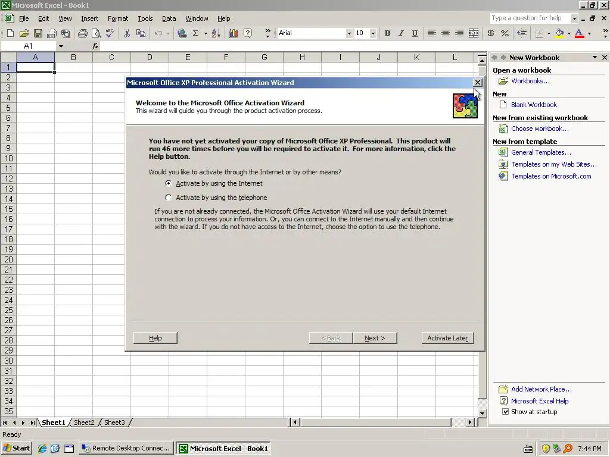Open the Blank Workbook link
The image size is (610, 457).
(x=534, y=105)
